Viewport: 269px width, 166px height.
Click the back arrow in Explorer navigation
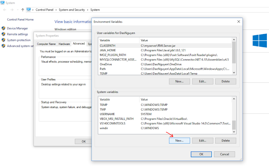click(x=5, y=10)
